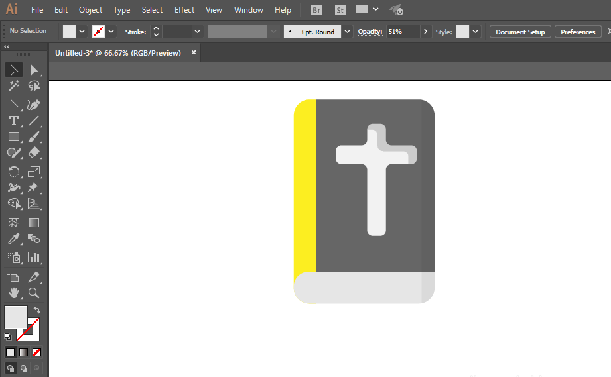This screenshot has height=377, width=611.
Task: Switch to Gradient fill mode
Action: tap(23, 352)
